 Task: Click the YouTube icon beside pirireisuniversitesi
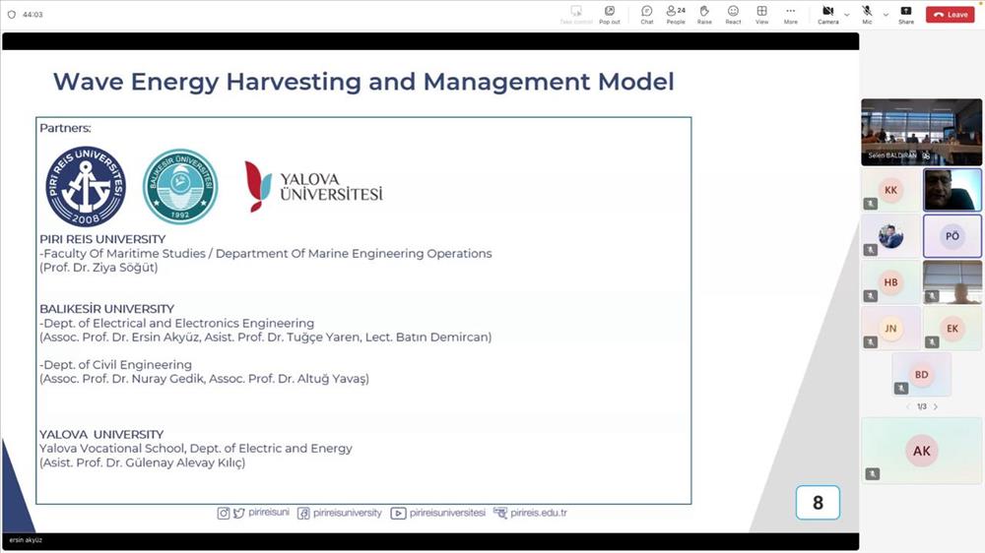(x=398, y=514)
